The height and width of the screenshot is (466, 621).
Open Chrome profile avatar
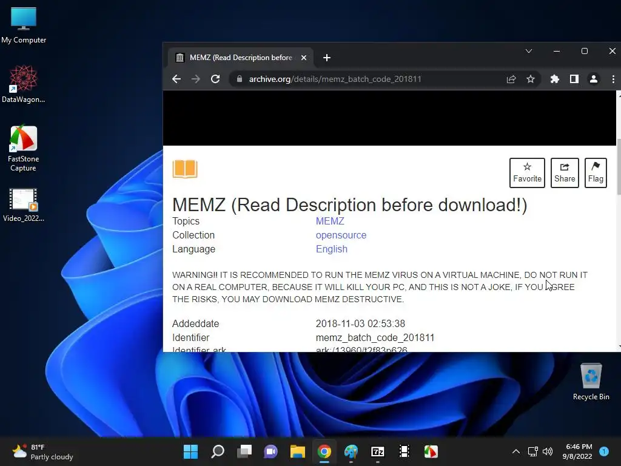point(593,79)
